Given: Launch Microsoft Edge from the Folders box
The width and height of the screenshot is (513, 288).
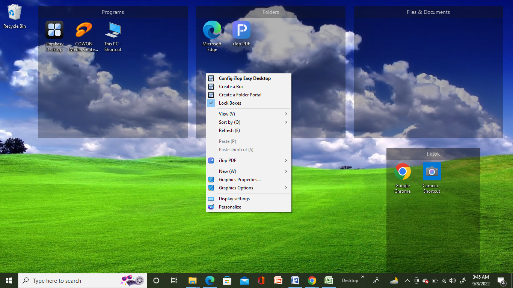Looking at the screenshot, I should click(212, 30).
